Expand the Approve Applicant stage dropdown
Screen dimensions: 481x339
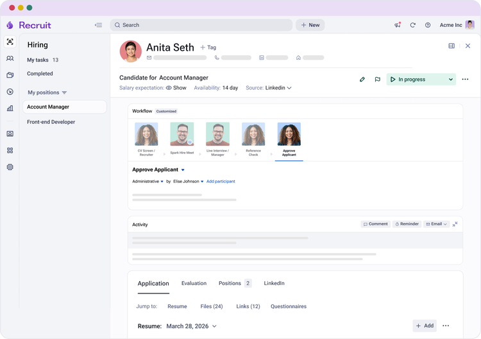(x=183, y=169)
